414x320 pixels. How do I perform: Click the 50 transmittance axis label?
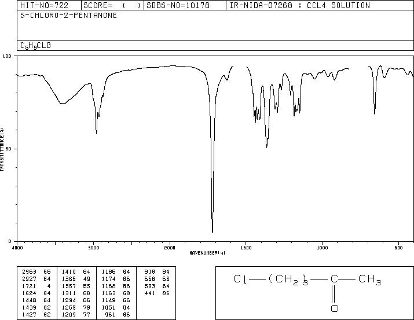pos(9,149)
